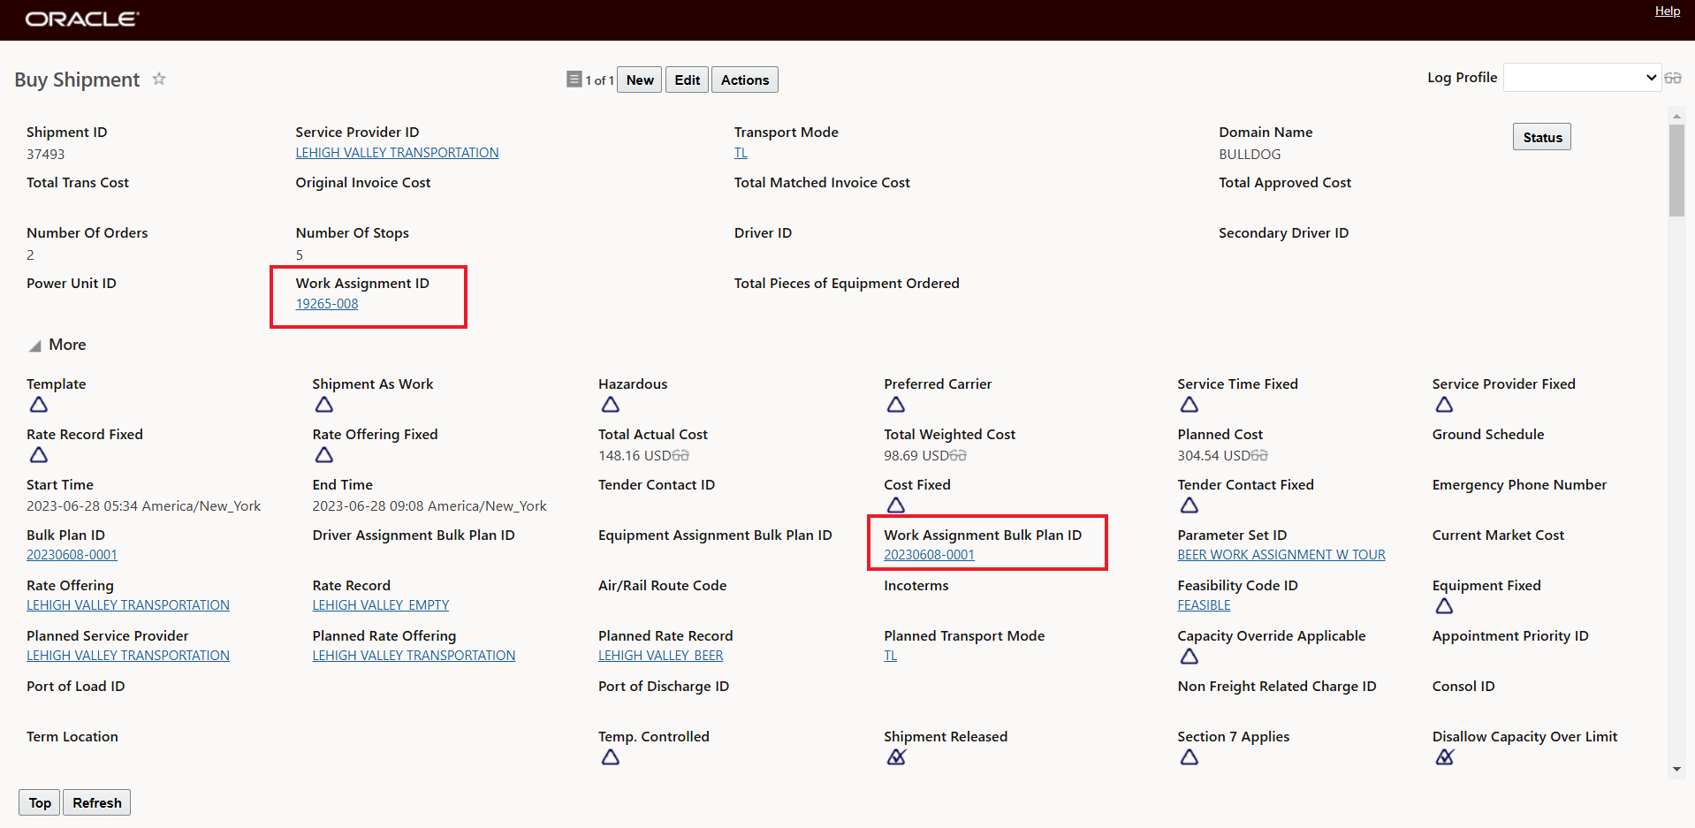
Task: Open Work Assignment ID 19265-008 link
Action: (x=327, y=304)
